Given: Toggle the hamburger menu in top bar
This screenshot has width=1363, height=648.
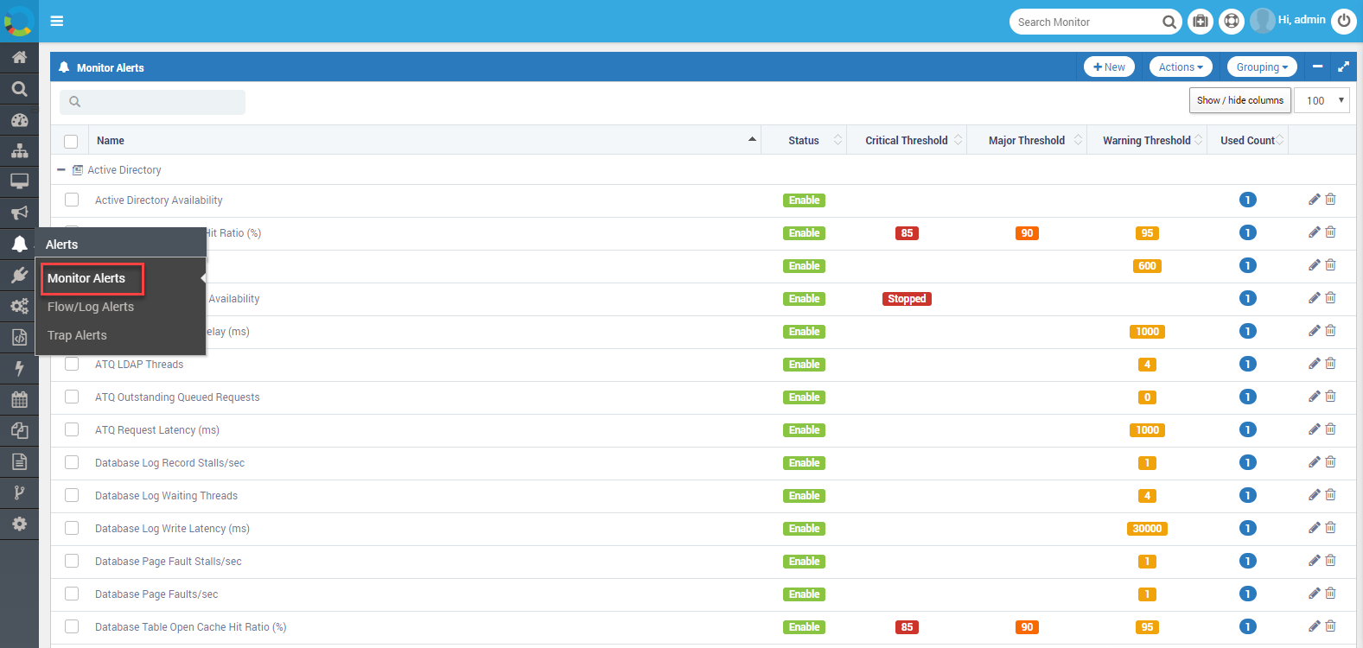Looking at the screenshot, I should pos(57,21).
